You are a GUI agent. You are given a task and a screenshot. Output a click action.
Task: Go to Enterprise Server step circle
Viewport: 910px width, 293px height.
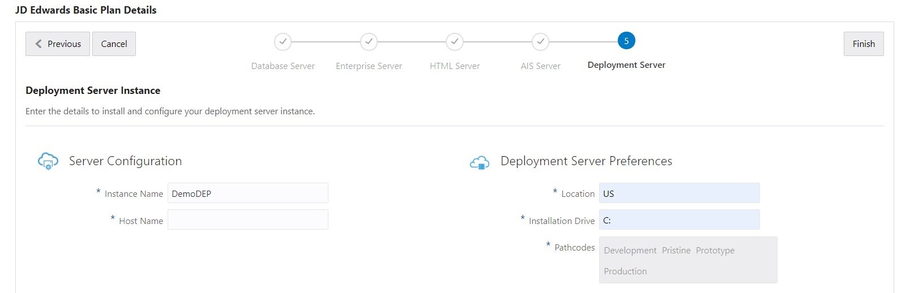[369, 41]
